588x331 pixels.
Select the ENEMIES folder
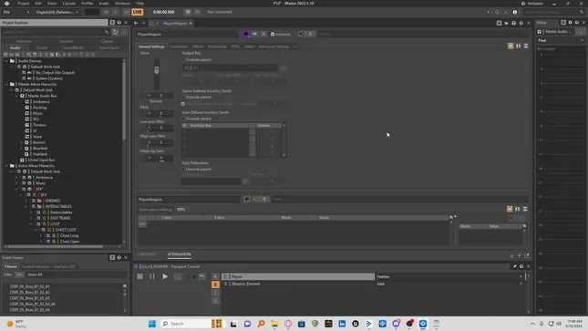(53, 201)
